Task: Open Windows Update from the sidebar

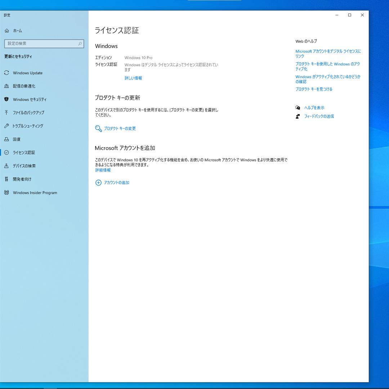Action: [x=28, y=73]
